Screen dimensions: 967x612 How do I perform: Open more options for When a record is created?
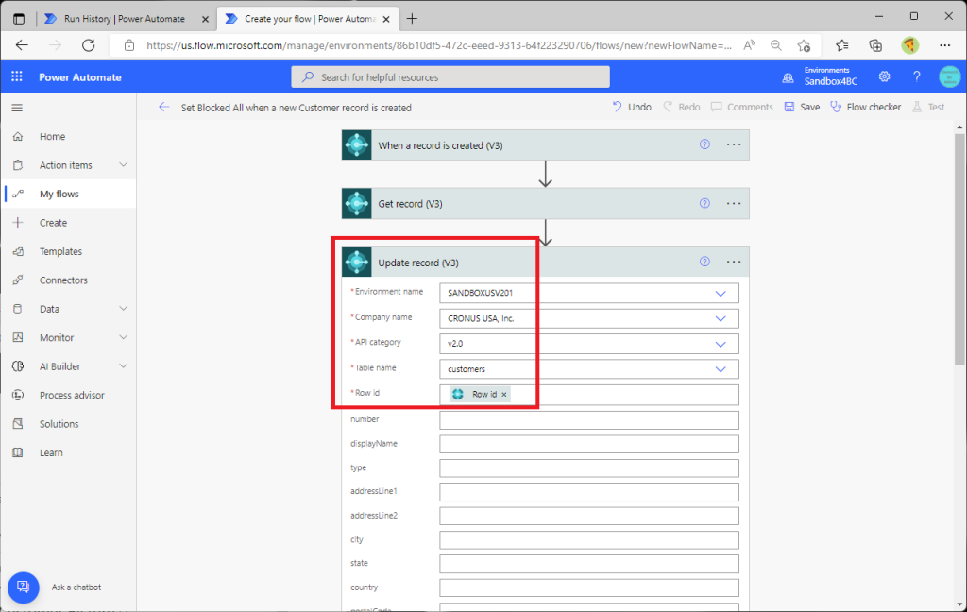733,144
